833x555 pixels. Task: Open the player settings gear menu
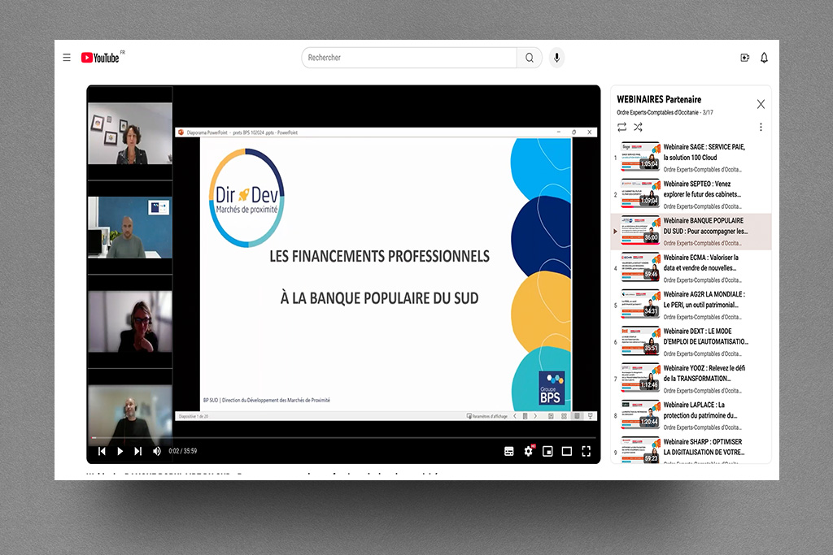pyautogui.click(x=529, y=451)
